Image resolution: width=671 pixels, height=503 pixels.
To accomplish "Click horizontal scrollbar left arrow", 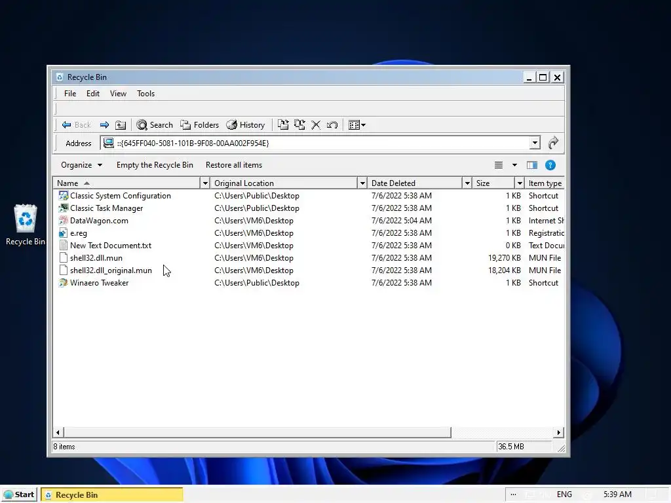I will click(58, 432).
